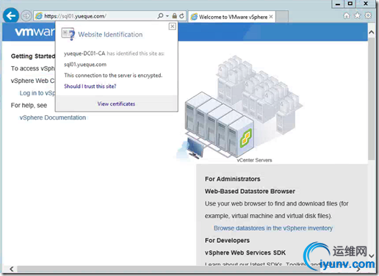Screen dimensions: 379x276
Task: Open the Tools gear icon
Action: (368, 15)
